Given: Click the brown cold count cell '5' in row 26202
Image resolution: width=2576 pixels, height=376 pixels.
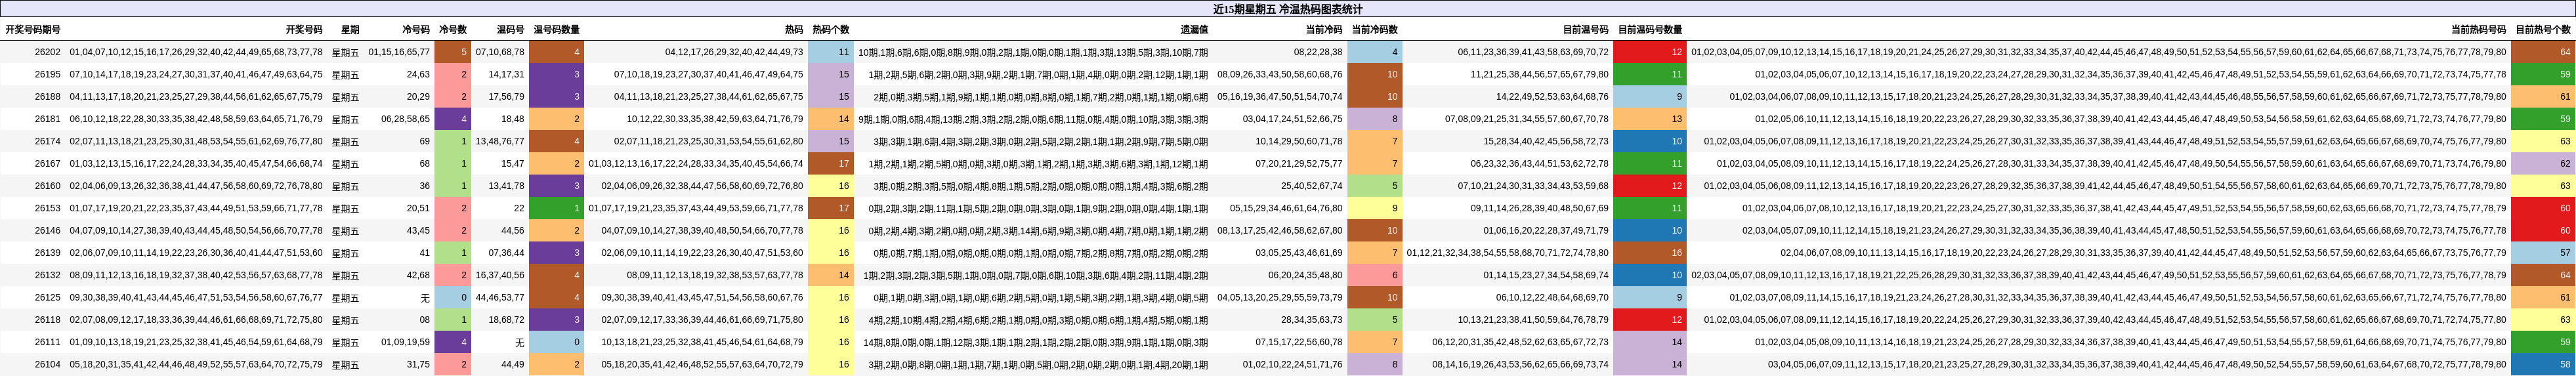Looking at the screenshot, I should coord(453,52).
